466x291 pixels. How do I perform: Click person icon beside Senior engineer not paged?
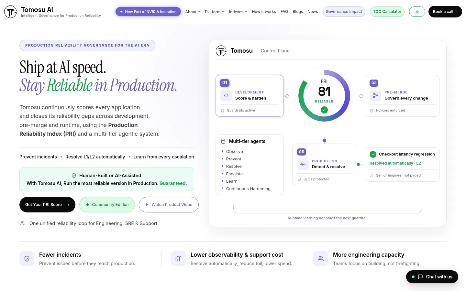pyautogui.click(x=372, y=175)
